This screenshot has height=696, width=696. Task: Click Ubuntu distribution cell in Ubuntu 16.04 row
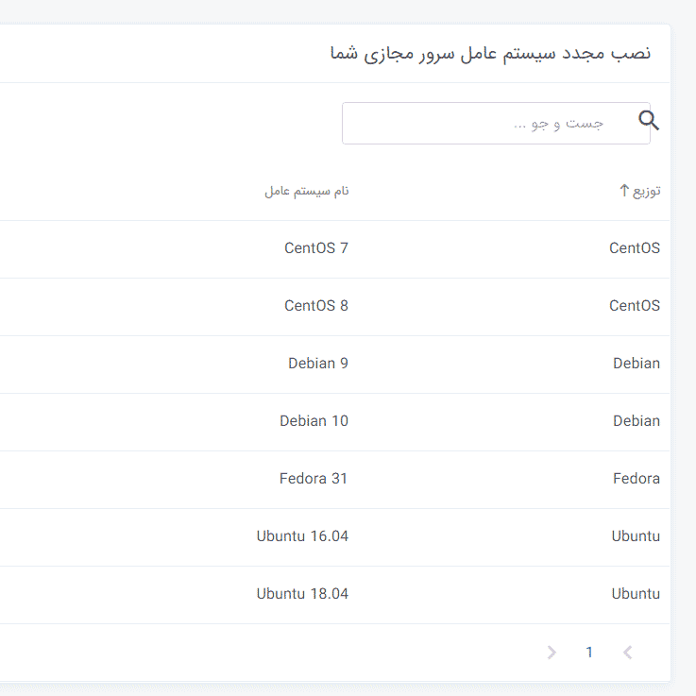[636, 536]
